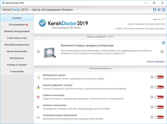
Task: Open the Инструменты section
Action: point(17,58)
